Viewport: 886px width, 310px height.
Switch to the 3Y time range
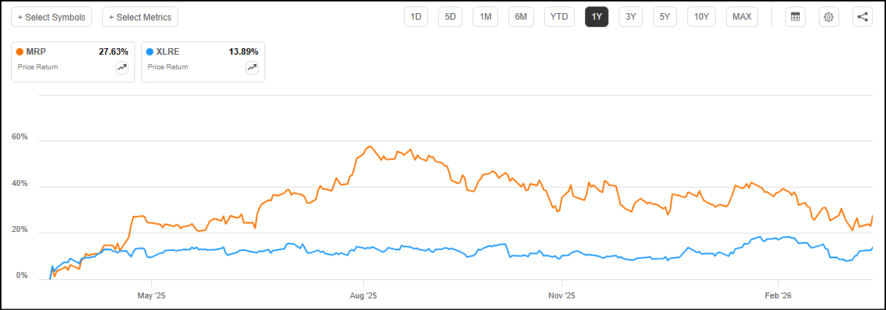630,17
